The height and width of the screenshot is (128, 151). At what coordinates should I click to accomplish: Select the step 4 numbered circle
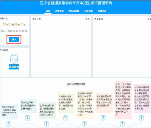pyautogui.click(x=65, y=117)
